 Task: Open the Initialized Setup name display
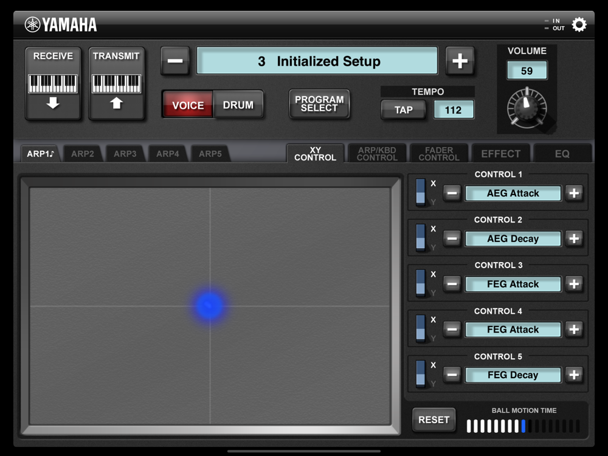point(317,61)
